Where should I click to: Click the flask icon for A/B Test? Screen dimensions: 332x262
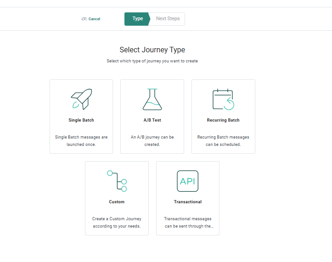(x=152, y=99)
